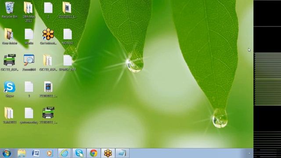Open the '16102011' folder on desktop

point(10,115)
